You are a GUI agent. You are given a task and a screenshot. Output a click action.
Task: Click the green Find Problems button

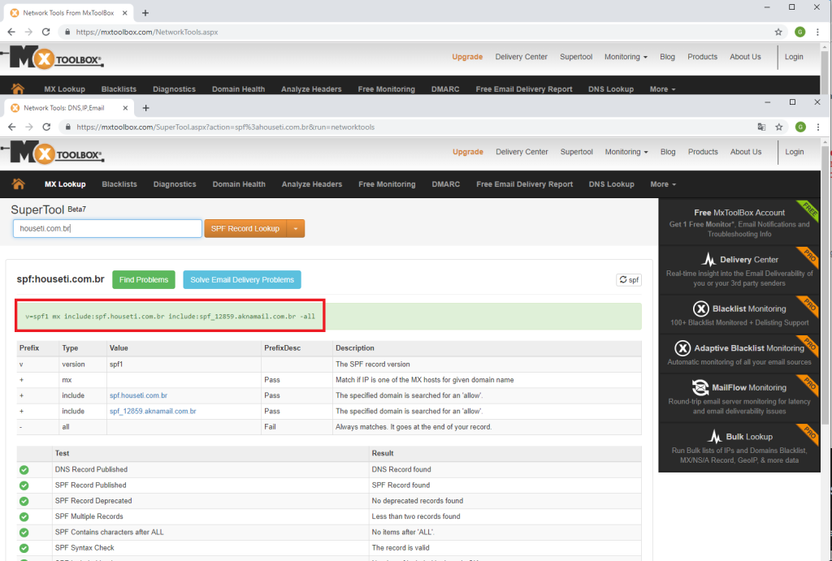pos(144,279)
